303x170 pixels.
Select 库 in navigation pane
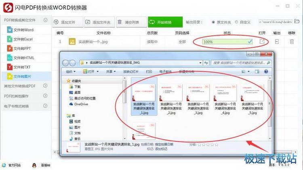[71, 116]
